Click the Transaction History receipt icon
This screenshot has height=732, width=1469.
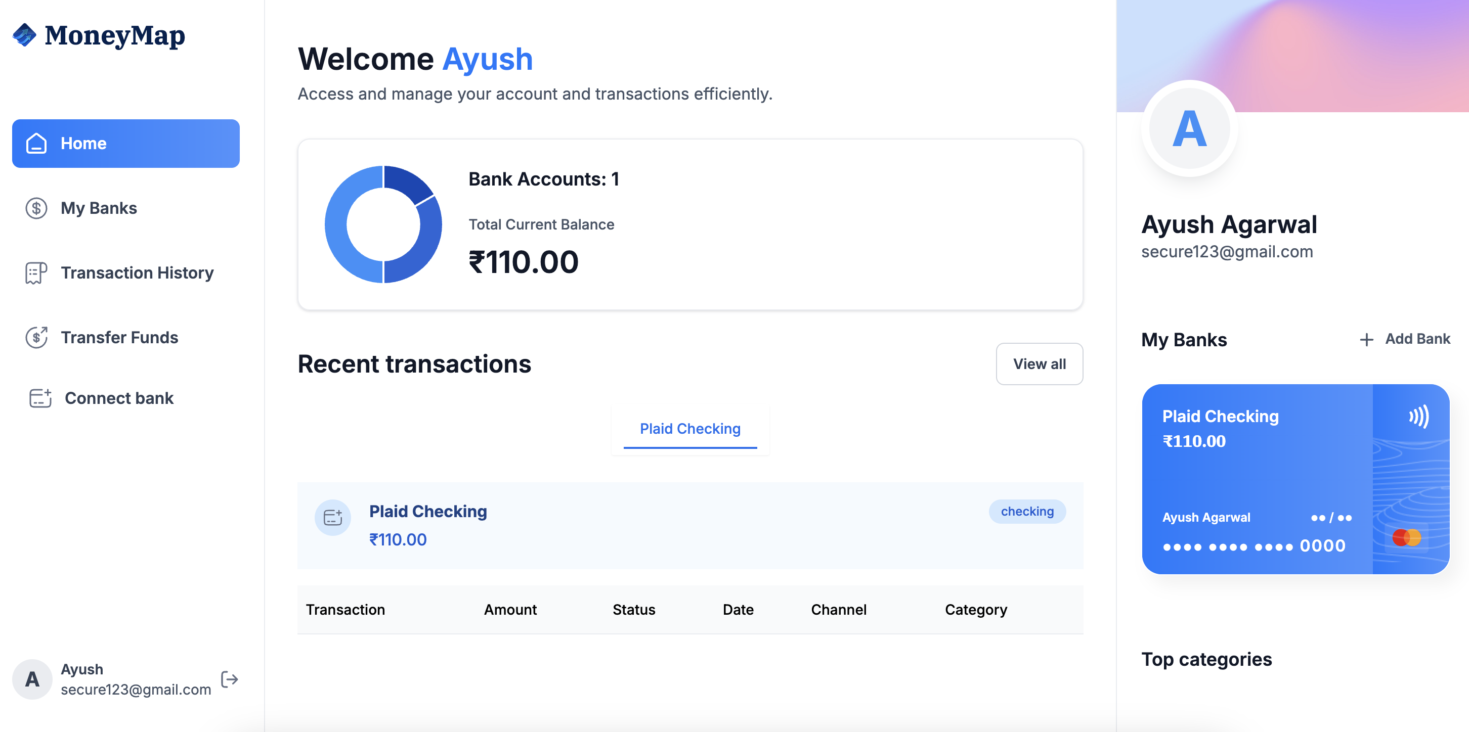(35, 272)
